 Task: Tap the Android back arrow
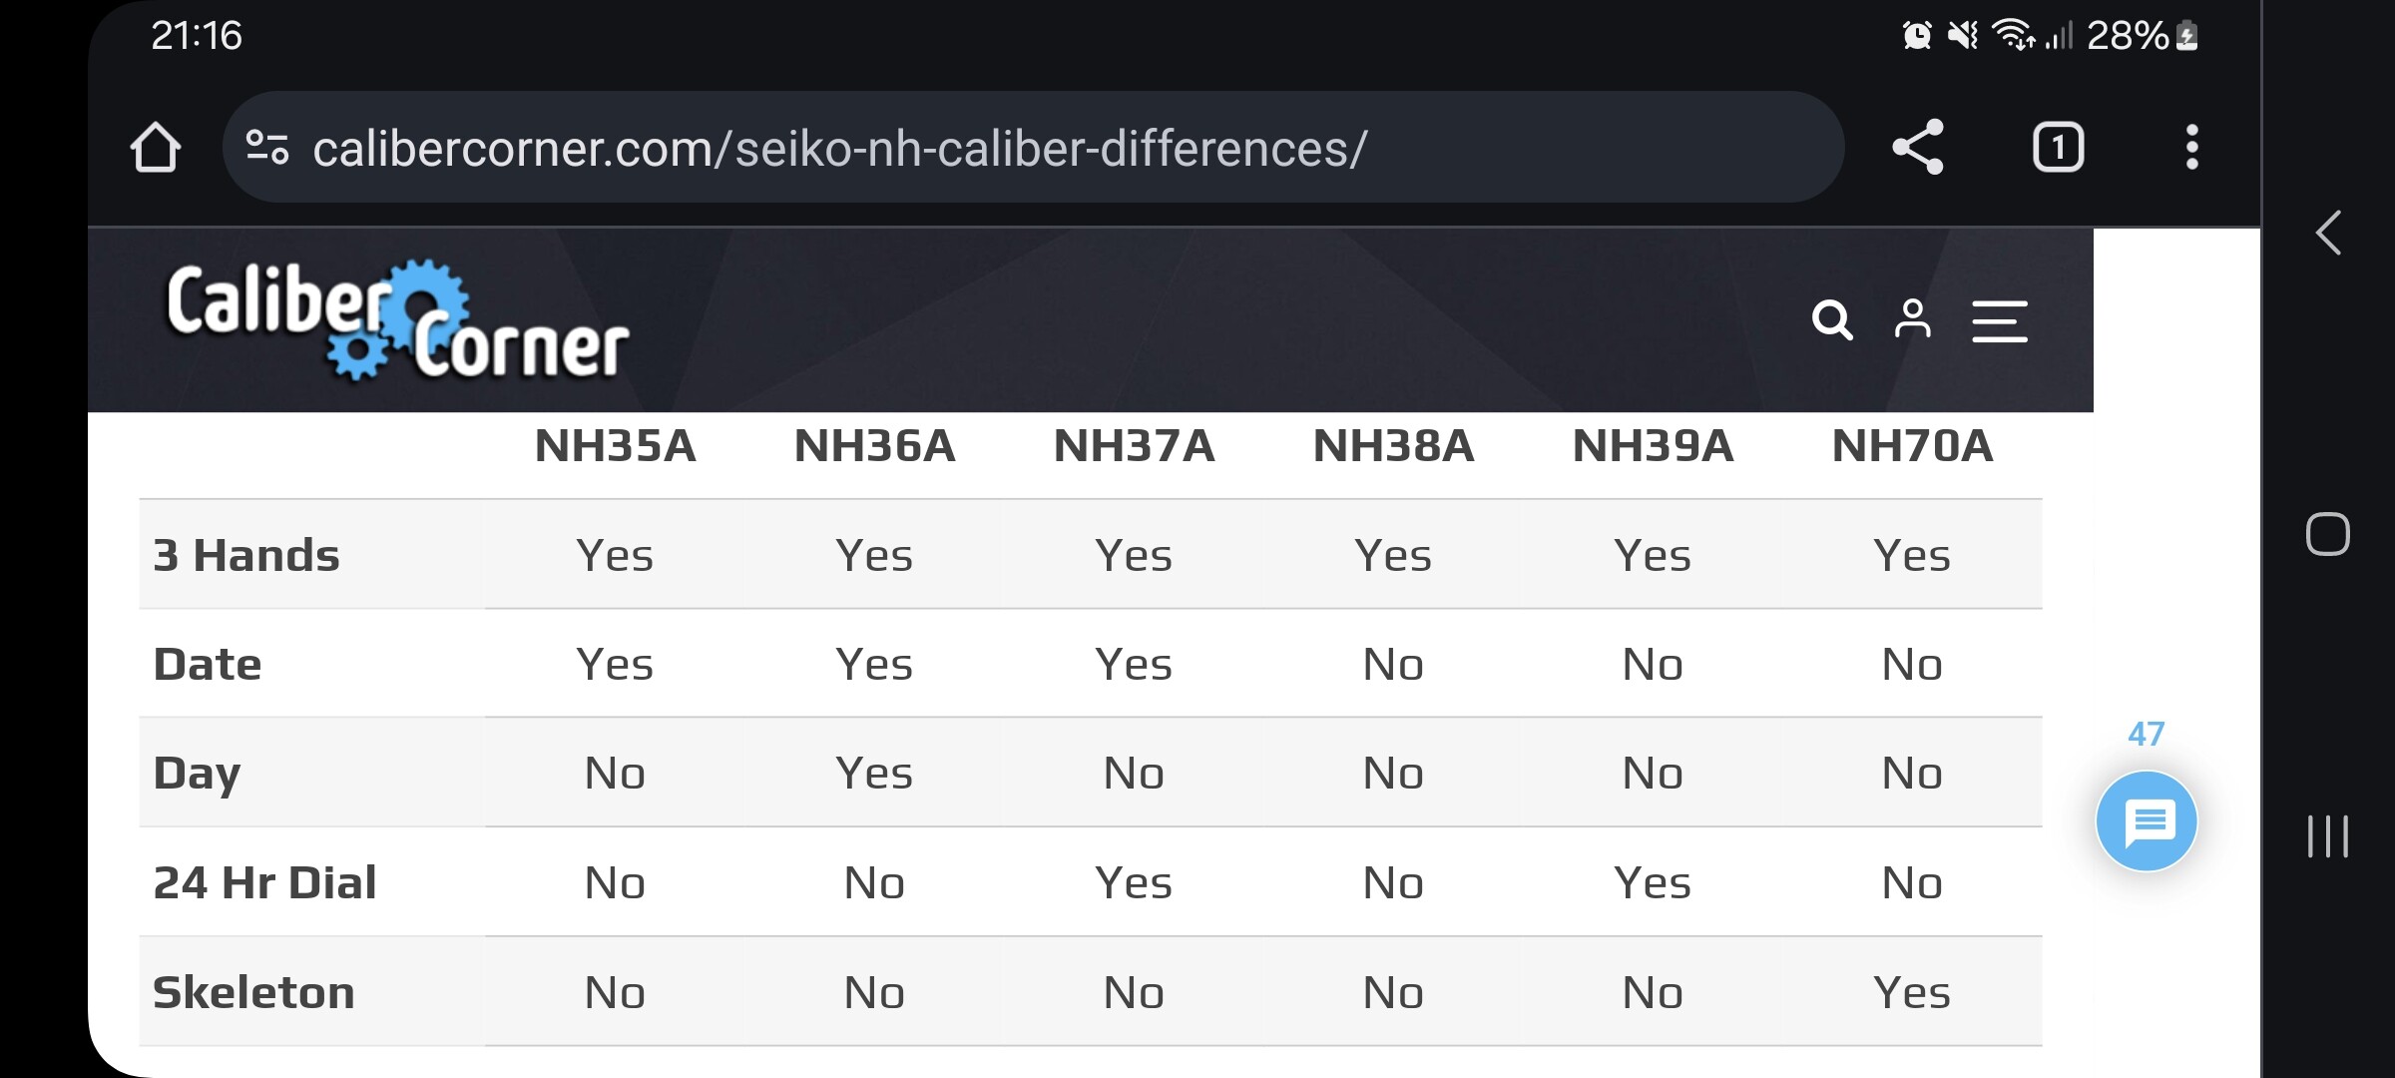point(2328,234)
